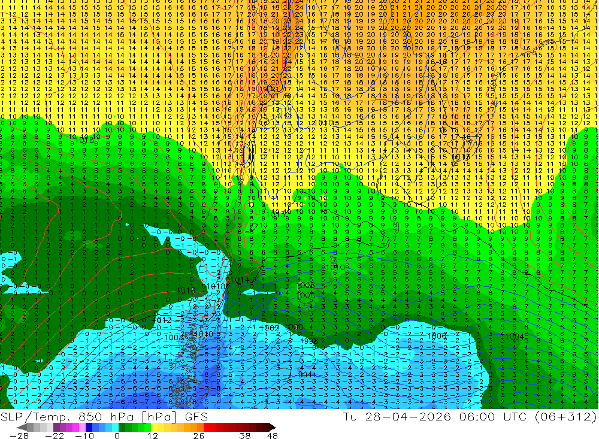
Task: Click the 38 color scale label
Action: [245, 436]
